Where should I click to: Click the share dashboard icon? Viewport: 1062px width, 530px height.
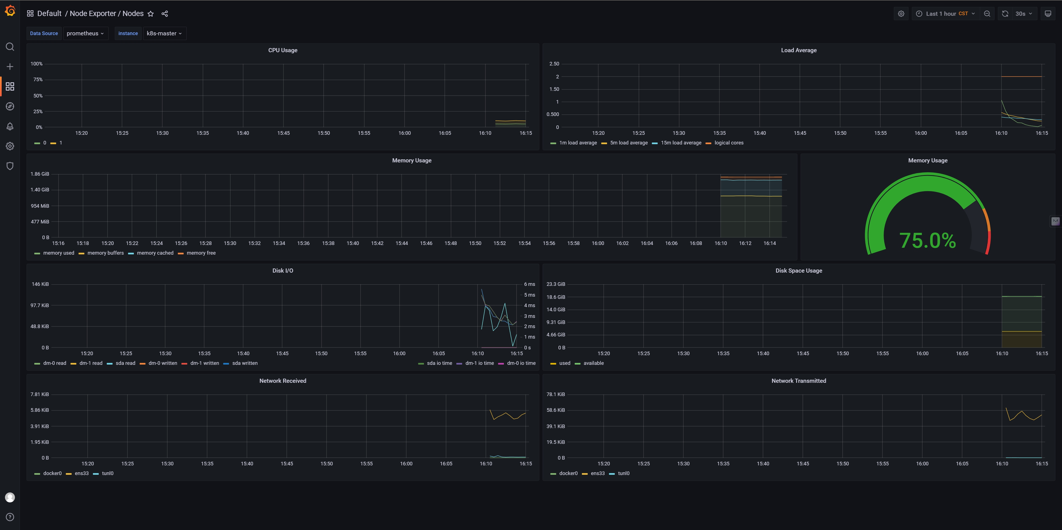(x=165, y=14)
